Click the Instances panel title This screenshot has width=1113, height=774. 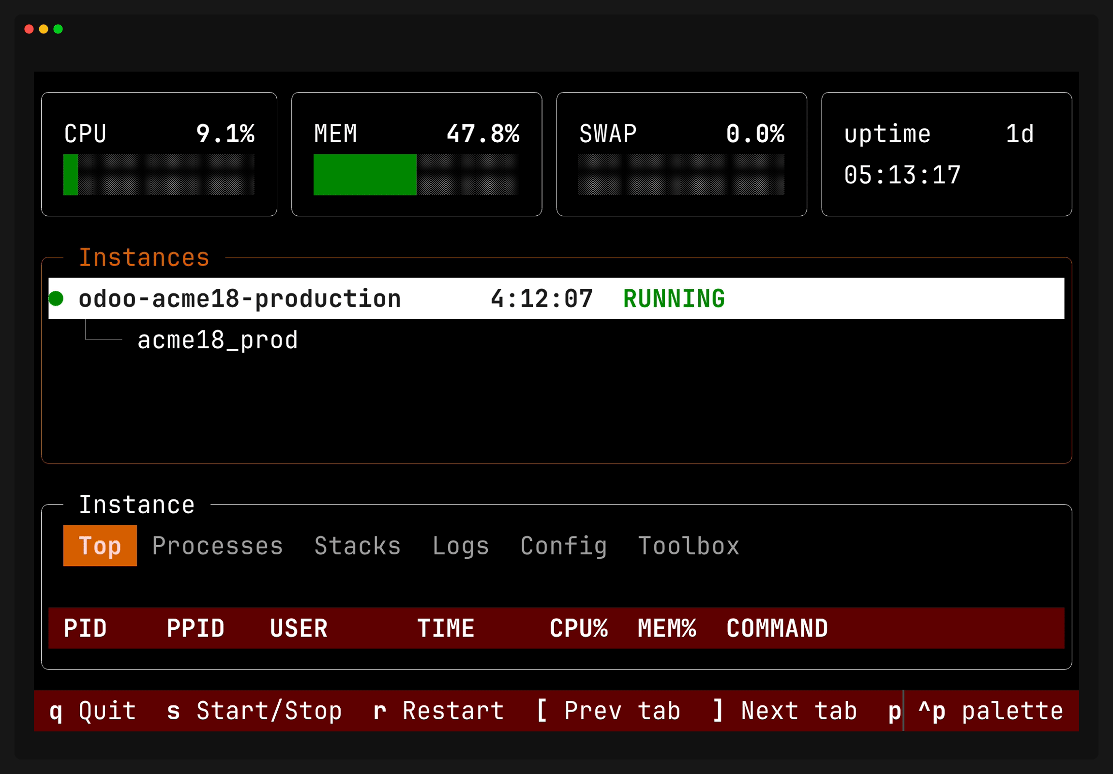pos(144,257)
